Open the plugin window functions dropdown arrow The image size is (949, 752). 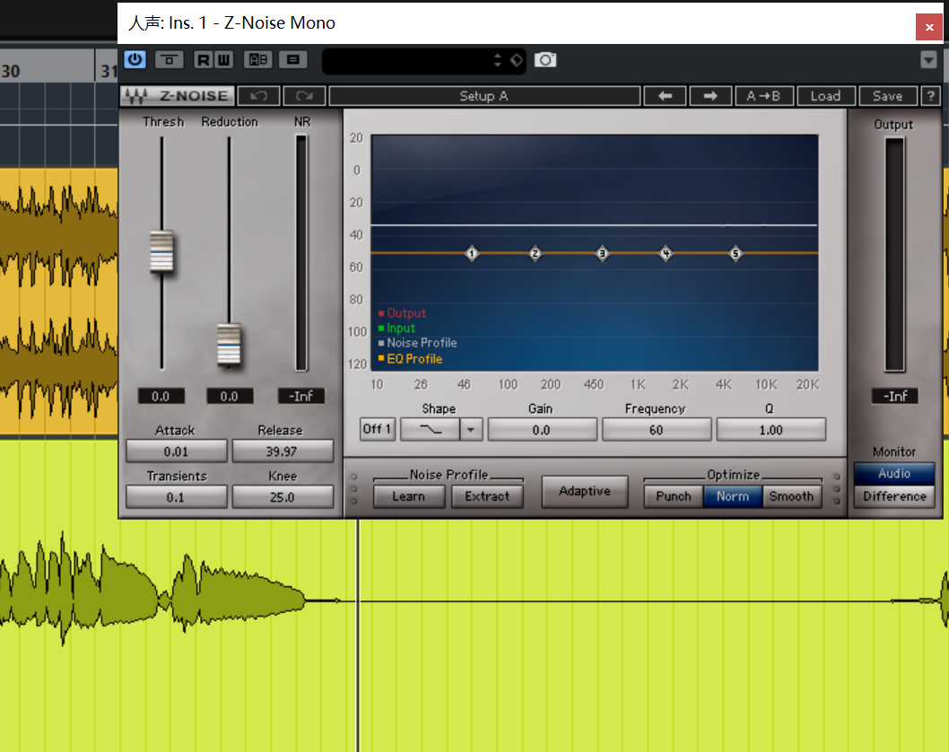[x=928, y=60]
